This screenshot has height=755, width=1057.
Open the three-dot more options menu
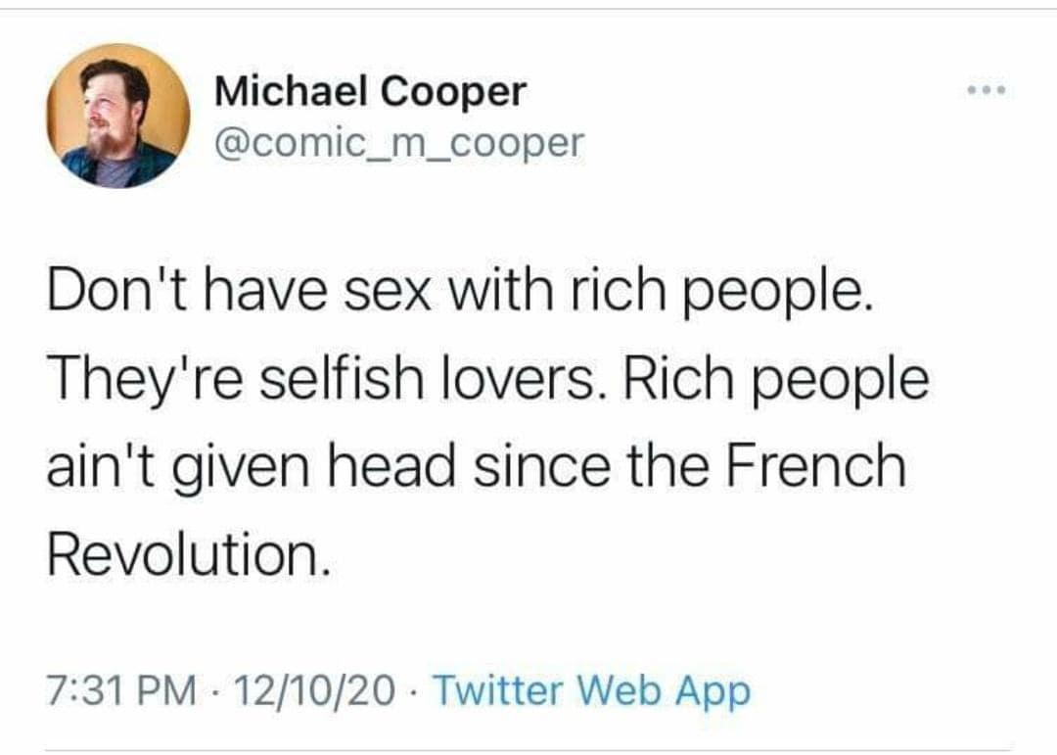point(984,93)
